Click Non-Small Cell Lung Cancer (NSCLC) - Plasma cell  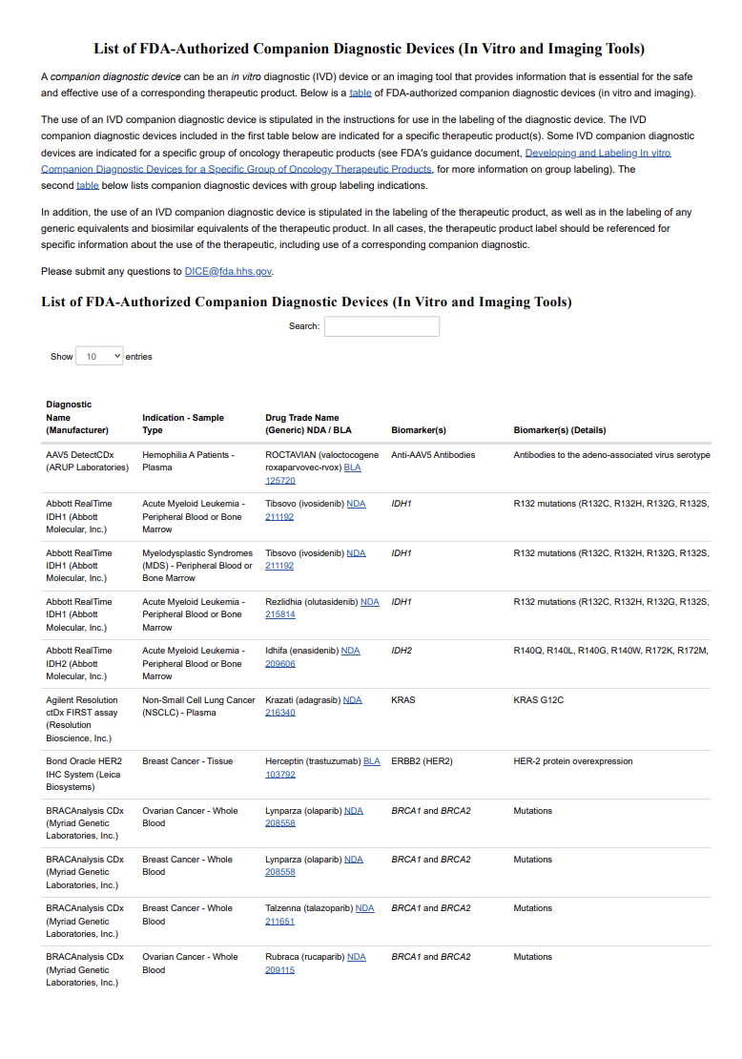[x=198, y=706]
